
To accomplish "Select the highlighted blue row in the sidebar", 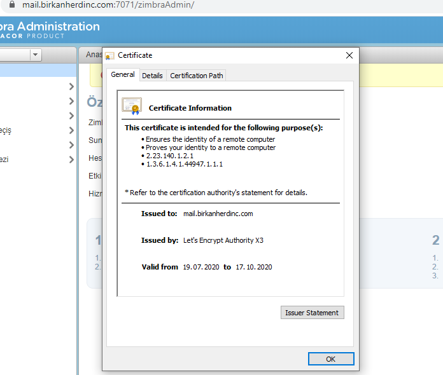I will (38, 71).
